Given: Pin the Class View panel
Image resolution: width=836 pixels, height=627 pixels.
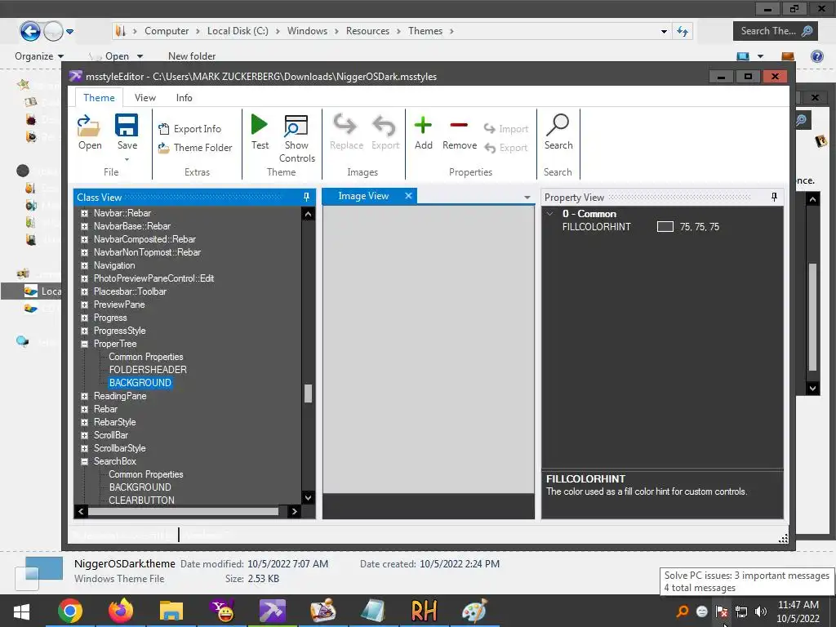Looking at the screenshot, I should [307, 198].
